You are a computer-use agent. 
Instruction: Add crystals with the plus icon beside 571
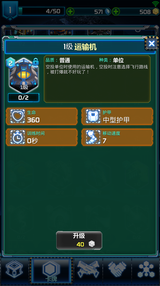pyautogui.click(x=70, y=12)
